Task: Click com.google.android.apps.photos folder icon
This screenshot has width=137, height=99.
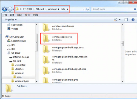Action: [x=46, y=70]
